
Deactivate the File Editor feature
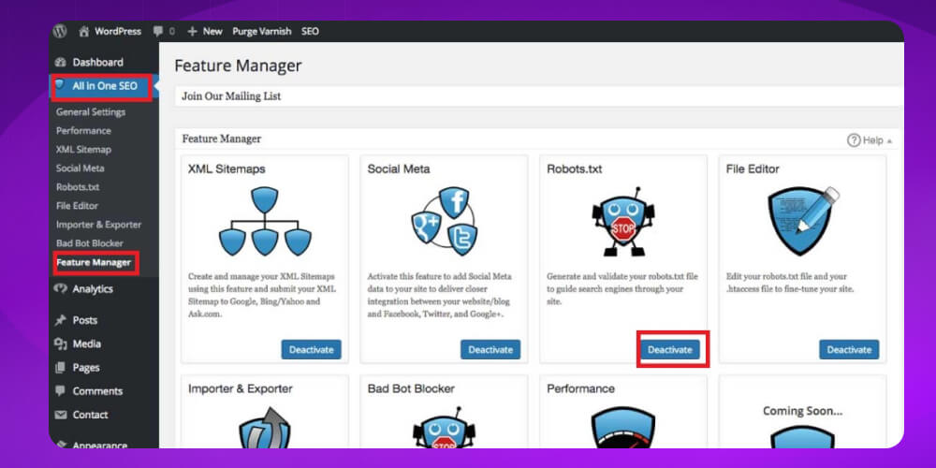click(849, 350)
